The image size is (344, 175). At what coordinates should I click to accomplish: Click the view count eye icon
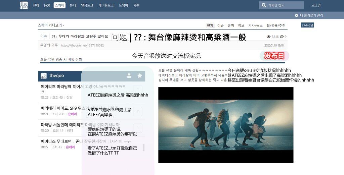[268, 37]
